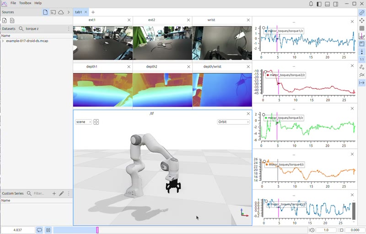Viewport: 366px width, 234px height.
Task: Click the move arrows icon in right toolbar
Action: [362, 21]
